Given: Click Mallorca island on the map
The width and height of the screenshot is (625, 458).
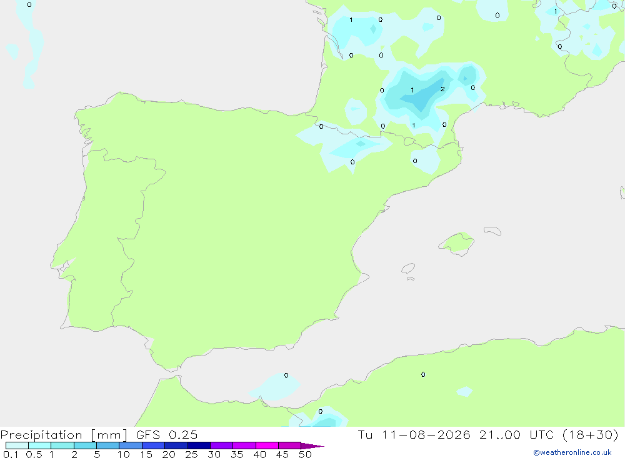Looking at the screenshot, I should 457,243.
